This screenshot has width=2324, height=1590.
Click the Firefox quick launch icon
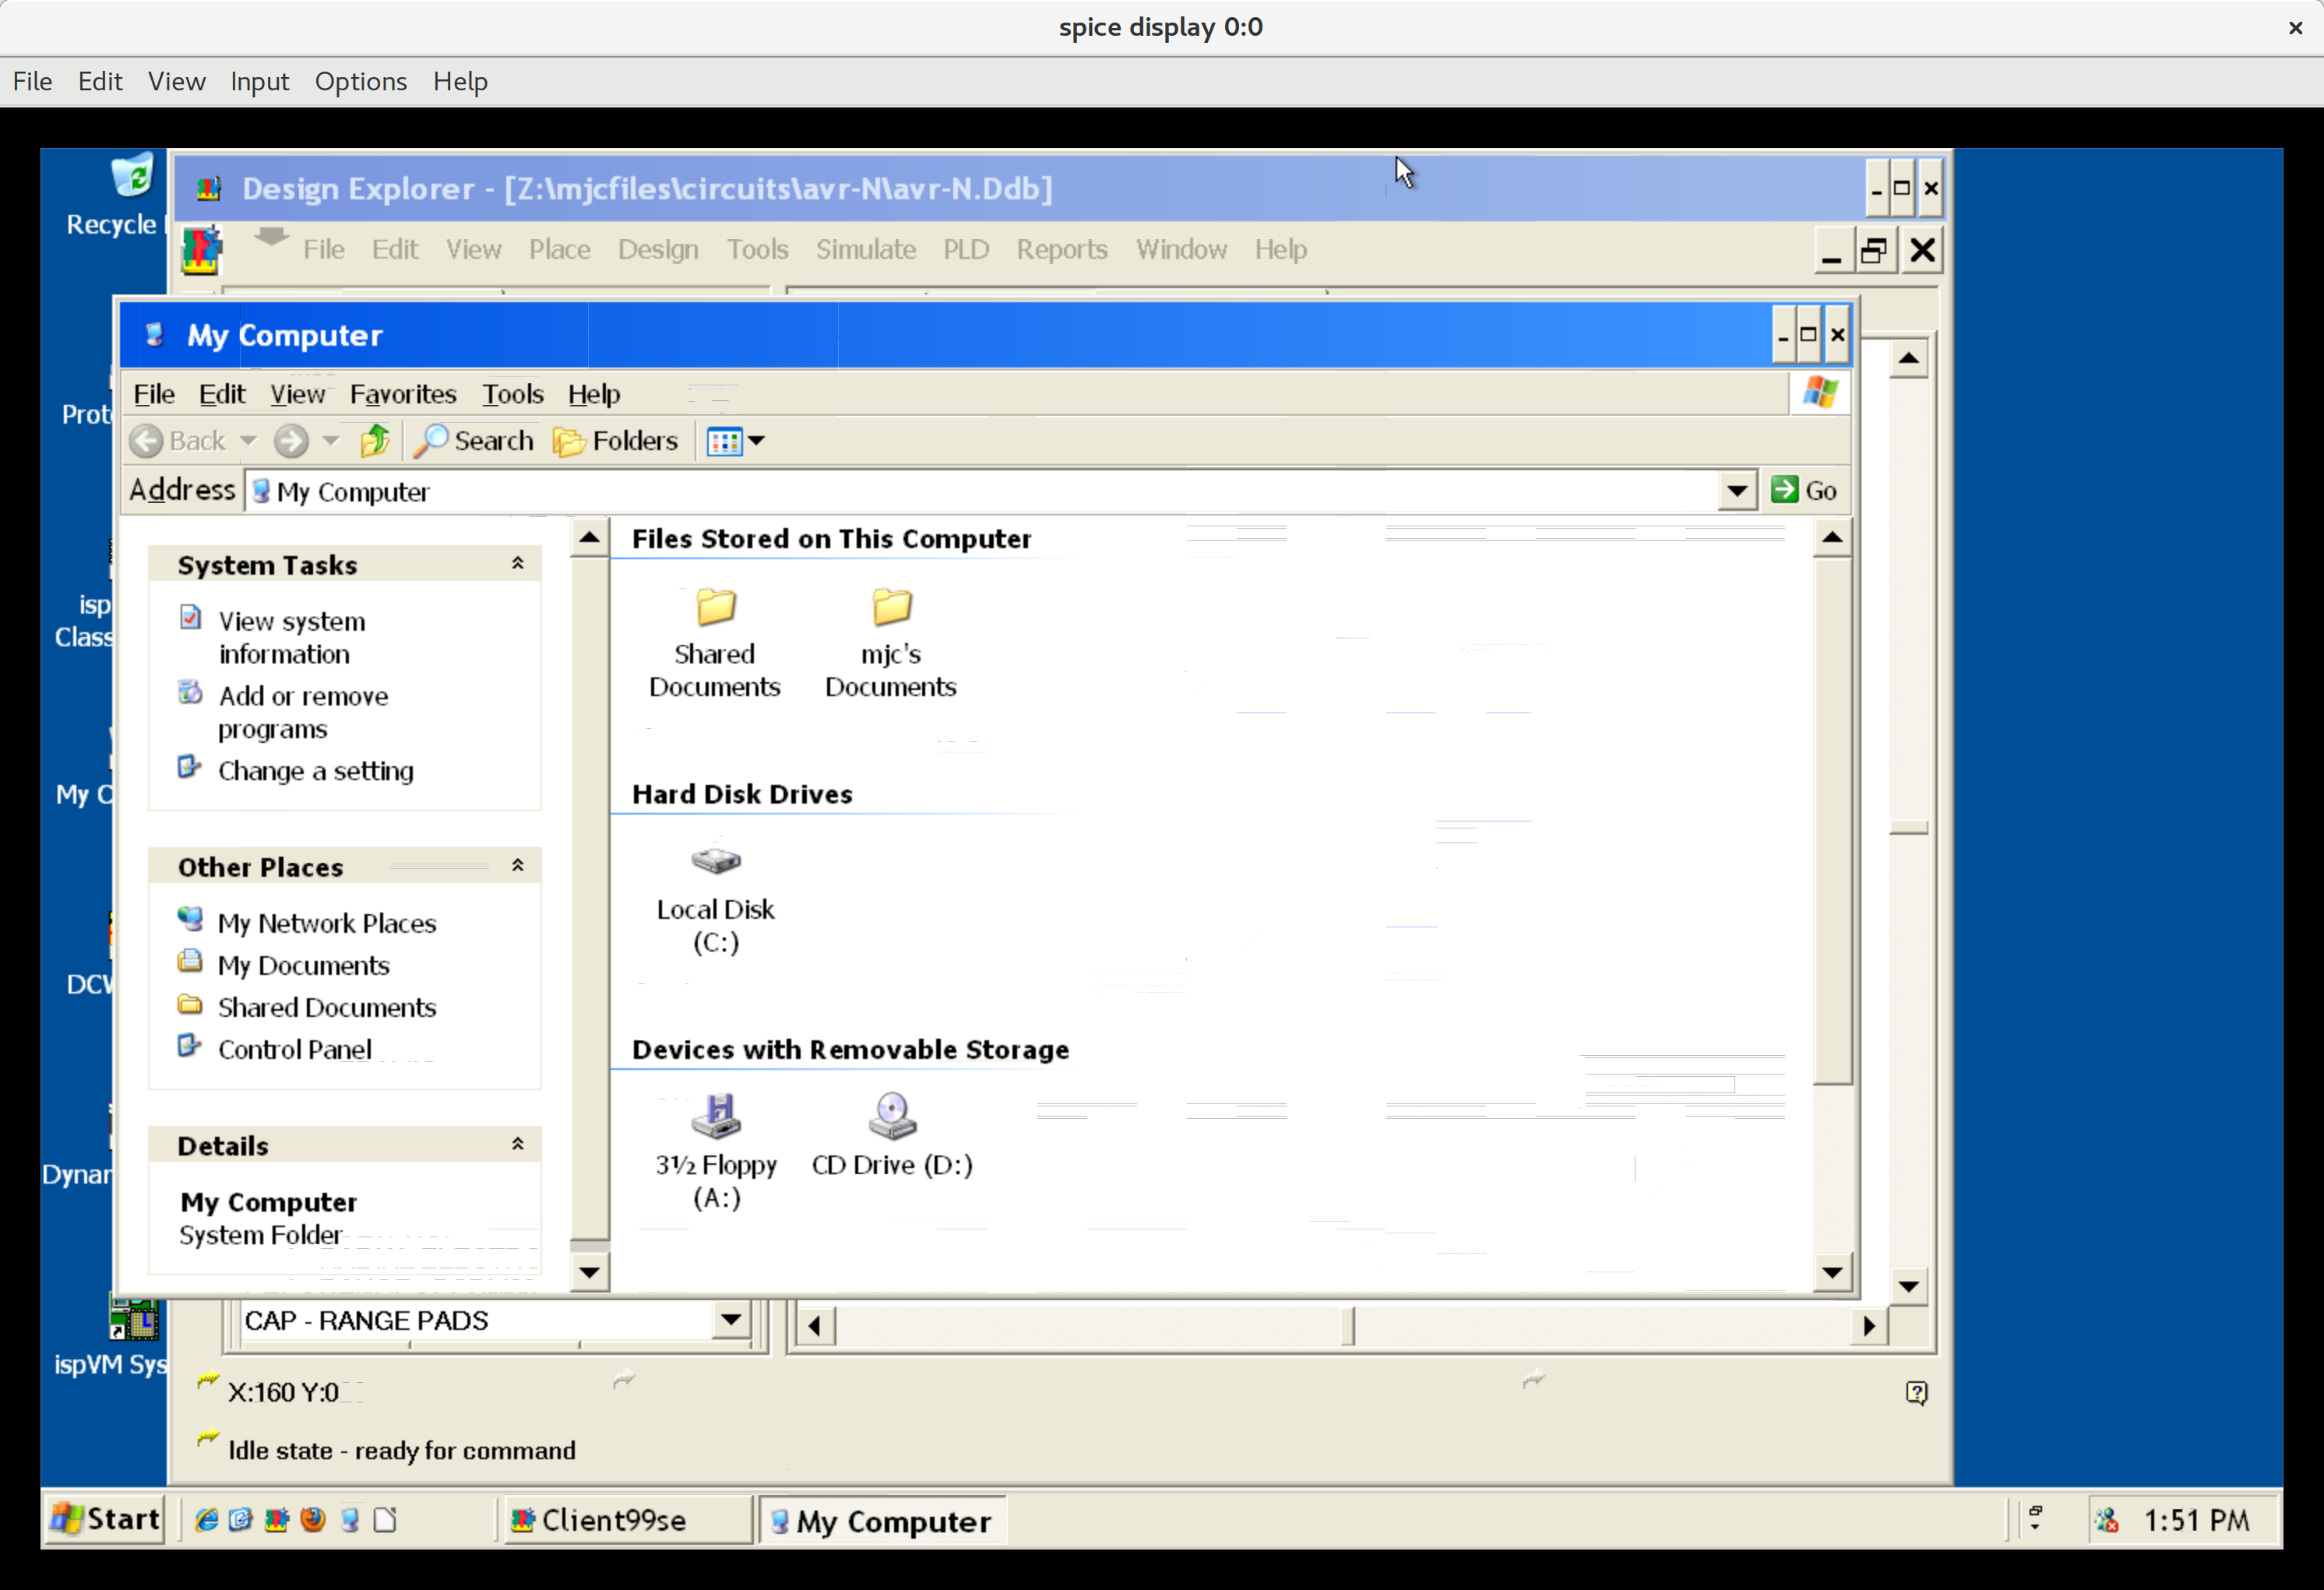point(313,1520)
